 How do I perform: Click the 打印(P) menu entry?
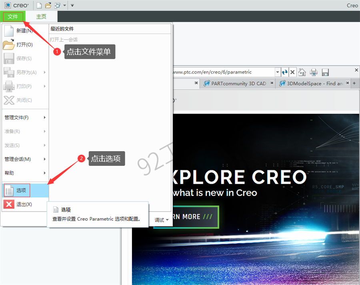(25, 86)
